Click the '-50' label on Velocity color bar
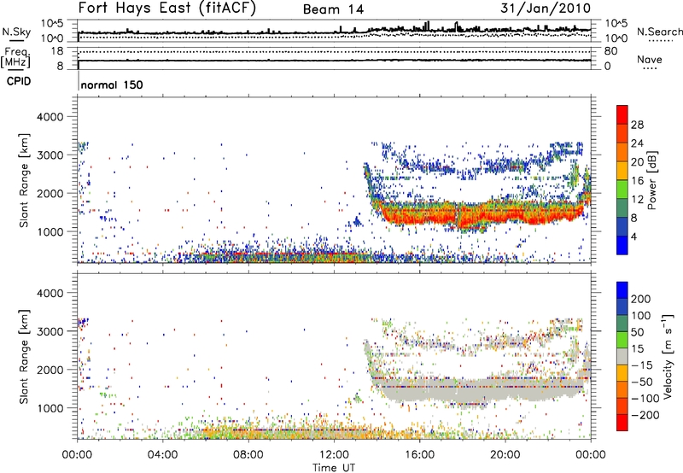This screenshot has height=473, width=683. tap(642, 382)
